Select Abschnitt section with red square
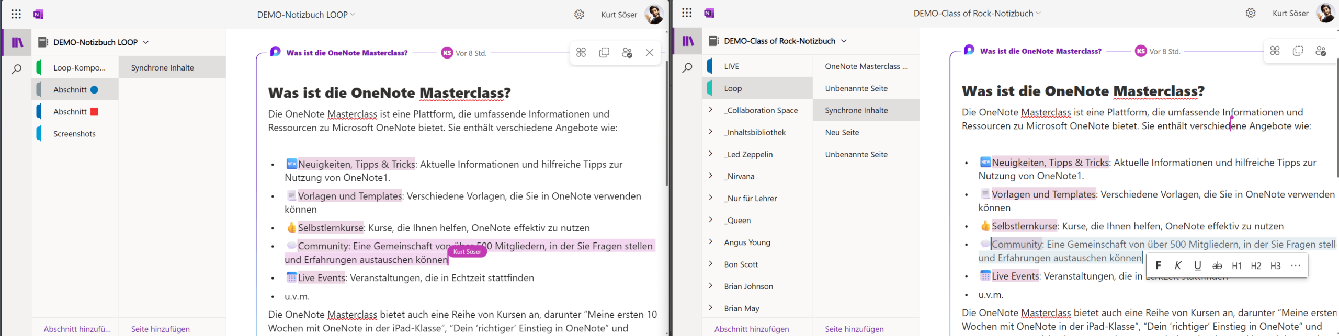 tap(75, 111)
